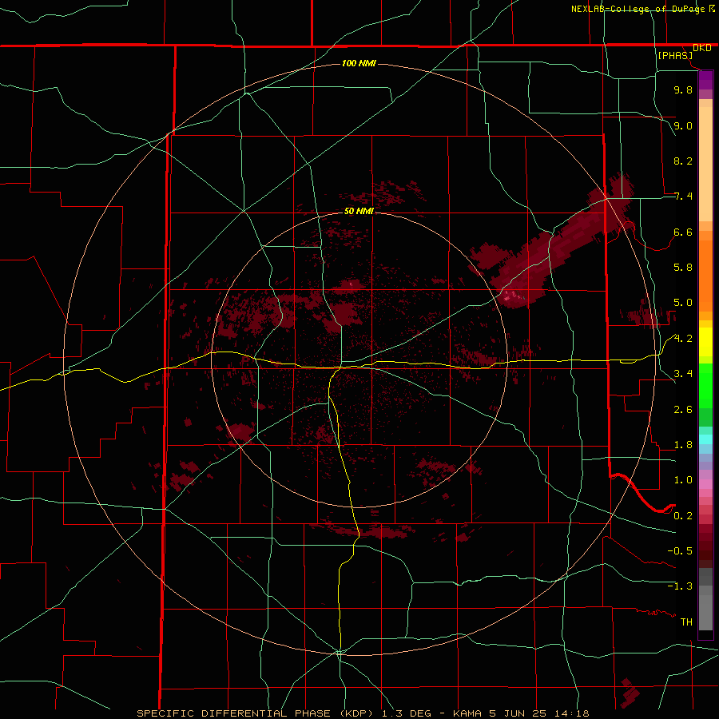The image size is (719, 719).
Task: Click the 5.0 value on the color scale
Action: tap(683, 303)
